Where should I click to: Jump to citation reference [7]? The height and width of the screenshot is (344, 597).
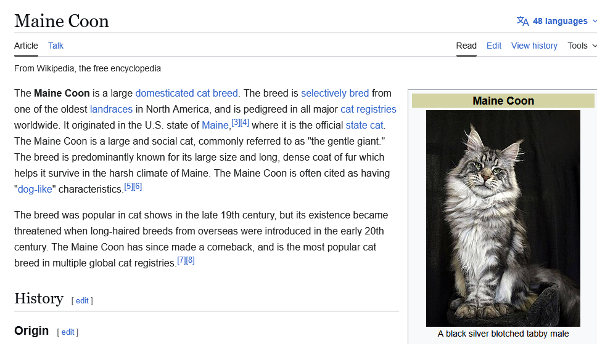181,260
